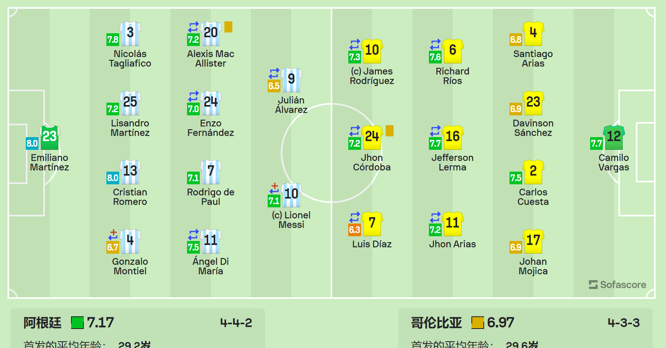Click James Rodríguez's yellow number 10 jersey

point(372,51)
